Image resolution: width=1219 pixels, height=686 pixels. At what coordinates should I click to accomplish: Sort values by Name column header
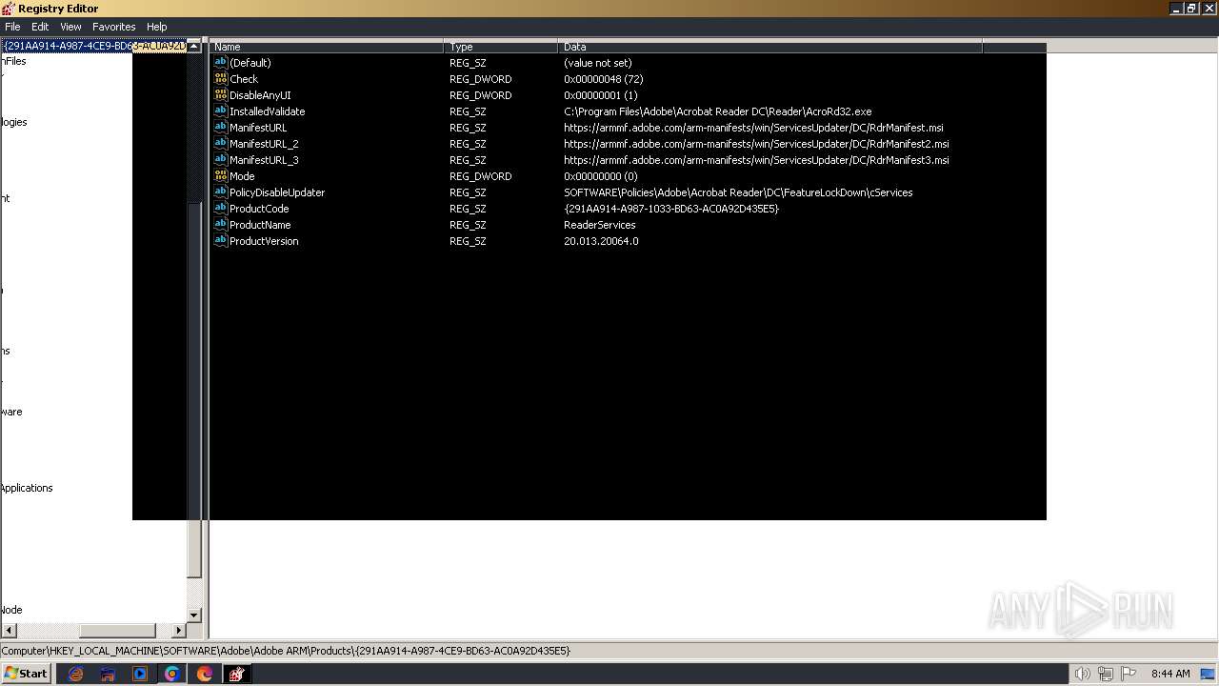pyautogui.click(x=327, y=47)
